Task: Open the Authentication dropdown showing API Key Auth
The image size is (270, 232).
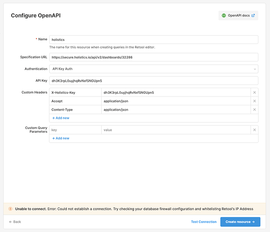Action: [154, 69]
